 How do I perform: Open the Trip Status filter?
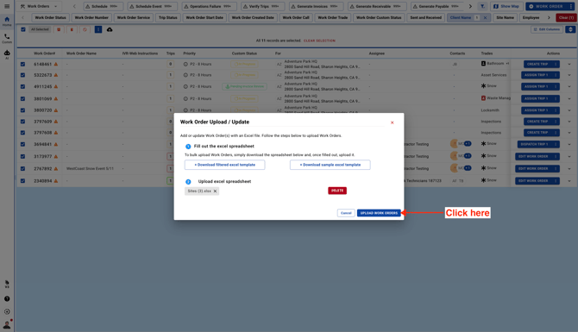[x=167, y=18]
